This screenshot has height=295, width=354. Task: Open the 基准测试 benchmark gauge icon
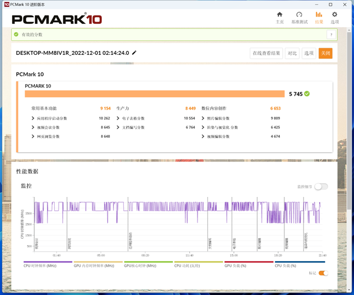(x=299, y=15)
